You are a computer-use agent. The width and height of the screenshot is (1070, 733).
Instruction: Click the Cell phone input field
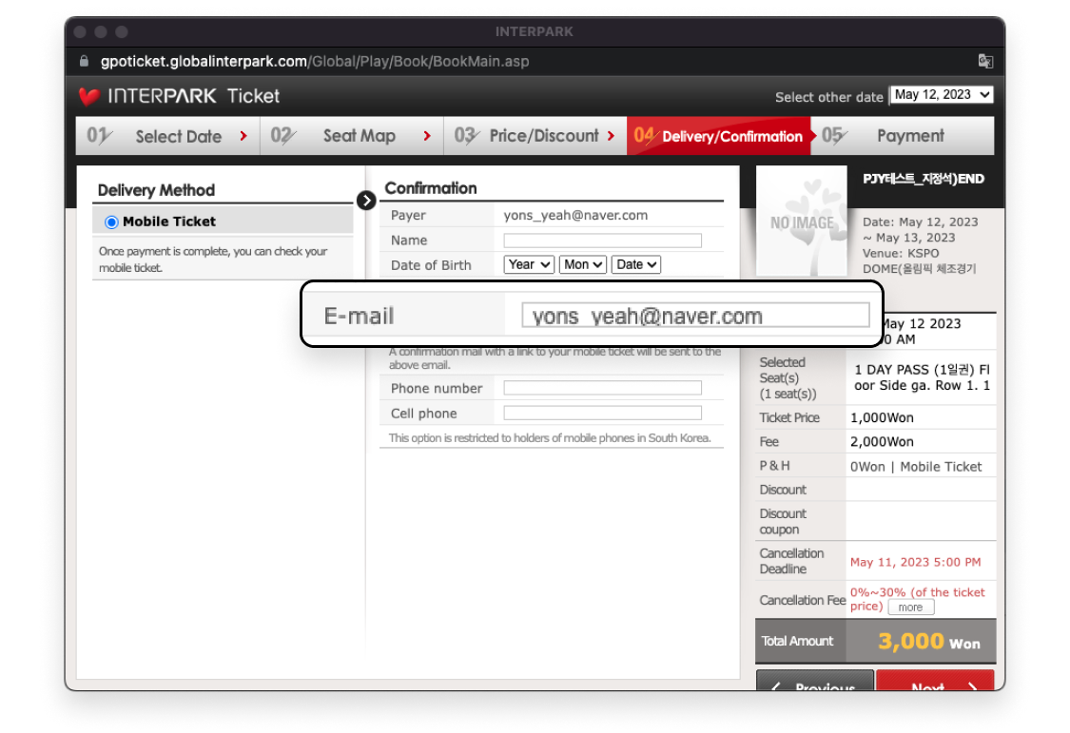click(x=603, y=414)
